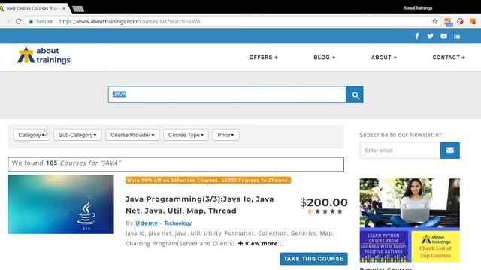The height and width of the screenshot is (270, 481).
Task: Expand the Course Type dropdown
Action: coord(186,135)
